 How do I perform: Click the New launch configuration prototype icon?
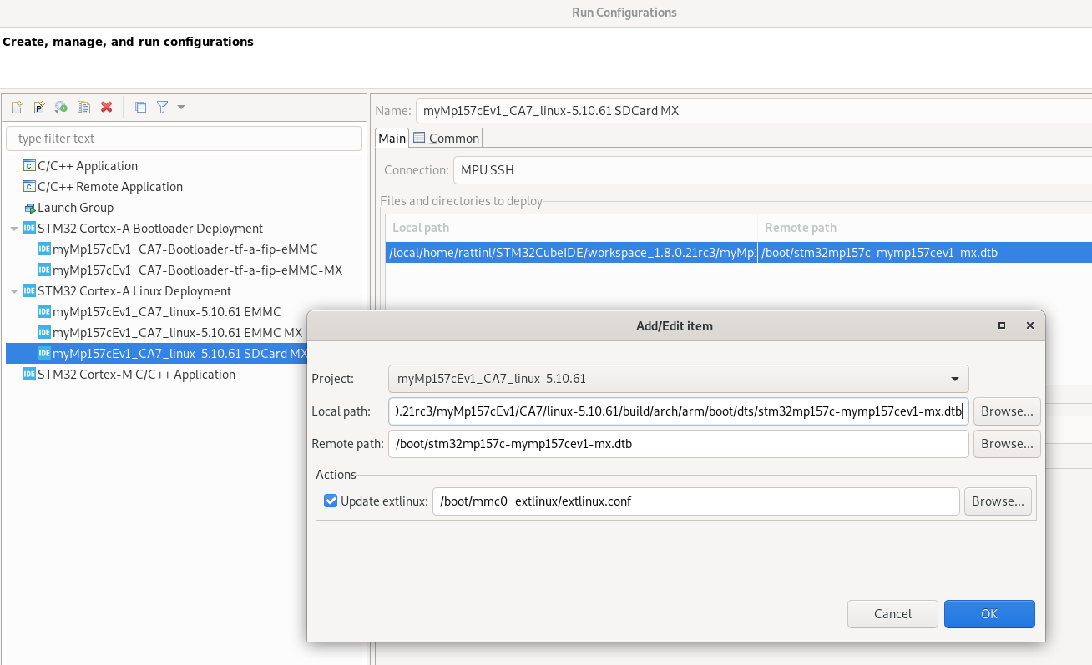[38, 107]
